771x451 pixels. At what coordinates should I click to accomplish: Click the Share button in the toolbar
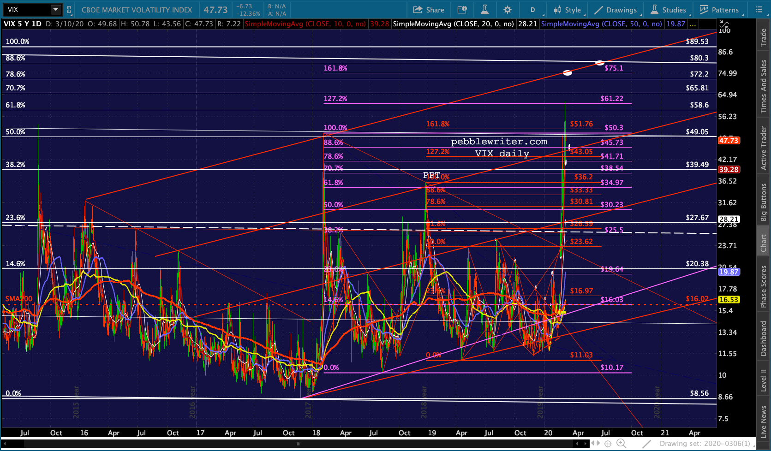pos(429,10)
